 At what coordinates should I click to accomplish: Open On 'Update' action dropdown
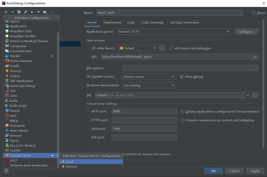point(149,76)
